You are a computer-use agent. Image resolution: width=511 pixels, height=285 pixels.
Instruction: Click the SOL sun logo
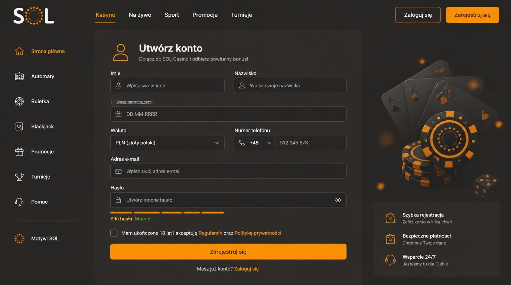34,16
